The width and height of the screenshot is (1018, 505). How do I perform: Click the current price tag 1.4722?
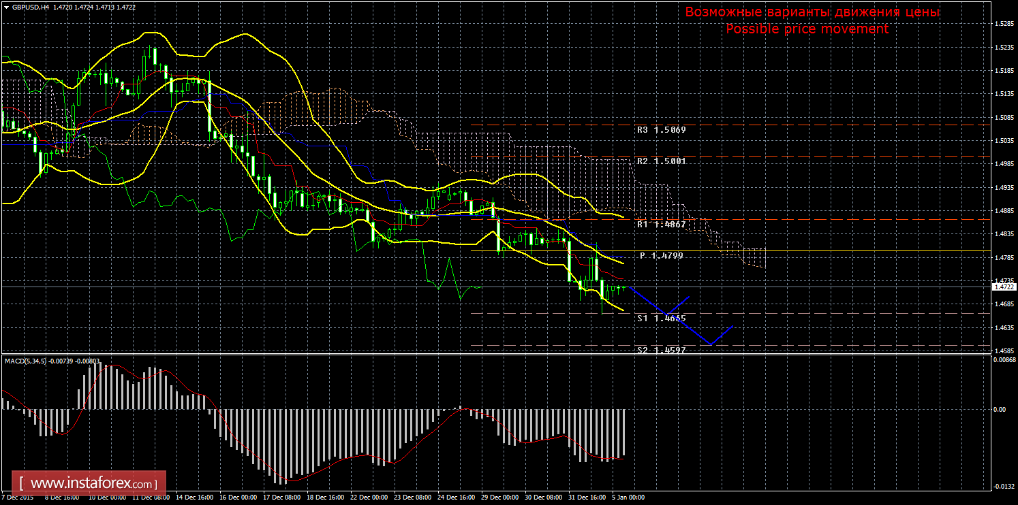point(999,287)
